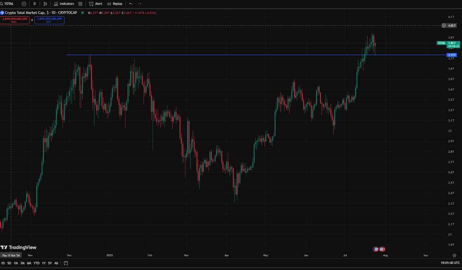Set the range to 3M
Viewport: 462px width, 270px height.
click(x=22, y=263)
